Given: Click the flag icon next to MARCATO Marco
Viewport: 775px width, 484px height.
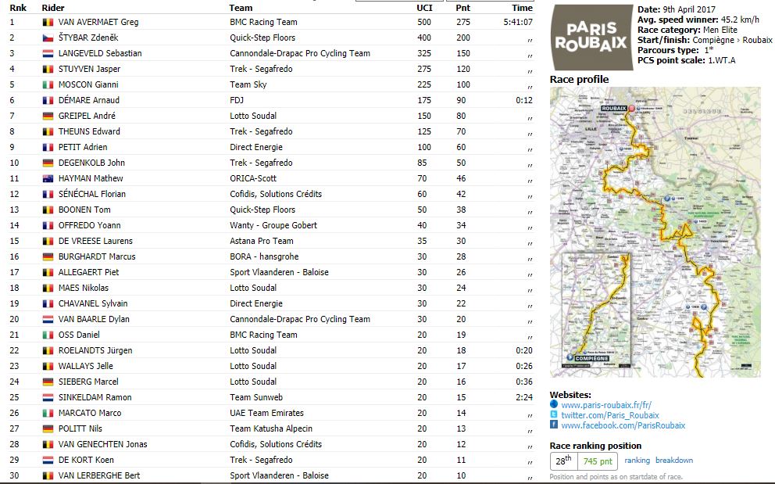Looking at the screenshot, I should [48, 413].
